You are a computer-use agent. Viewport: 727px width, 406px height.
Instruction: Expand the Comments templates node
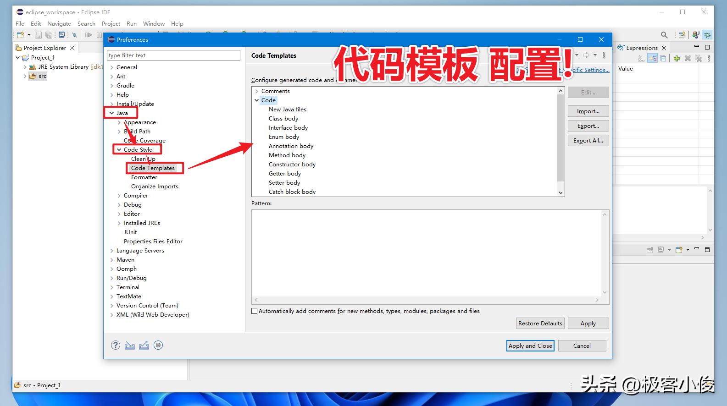point(256,91)
